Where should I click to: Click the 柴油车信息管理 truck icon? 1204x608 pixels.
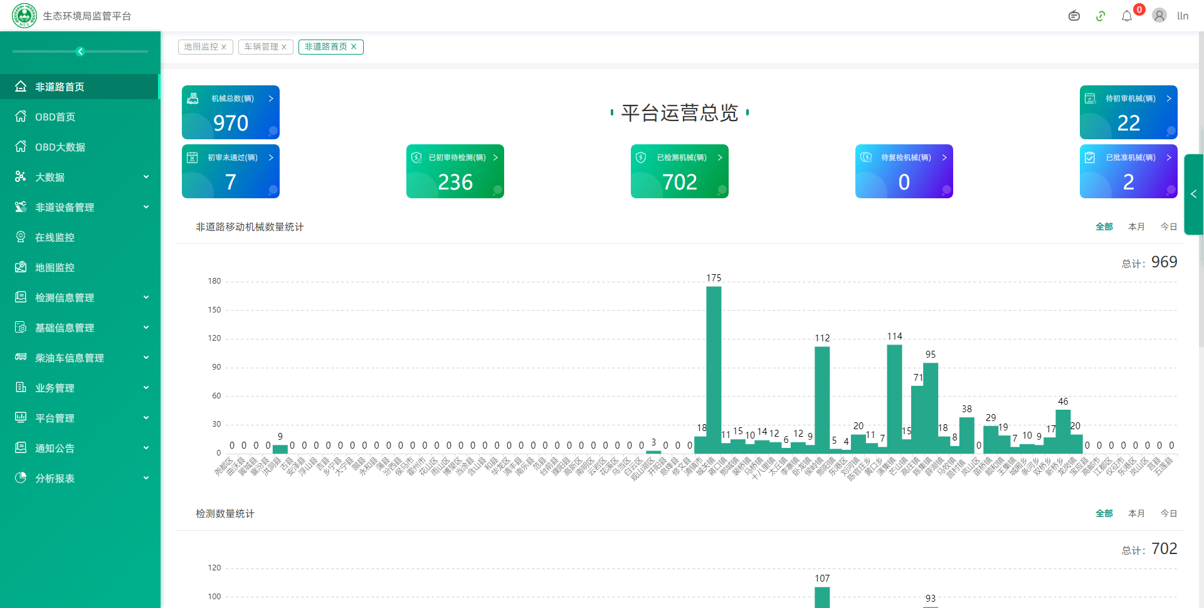(21, 357)
